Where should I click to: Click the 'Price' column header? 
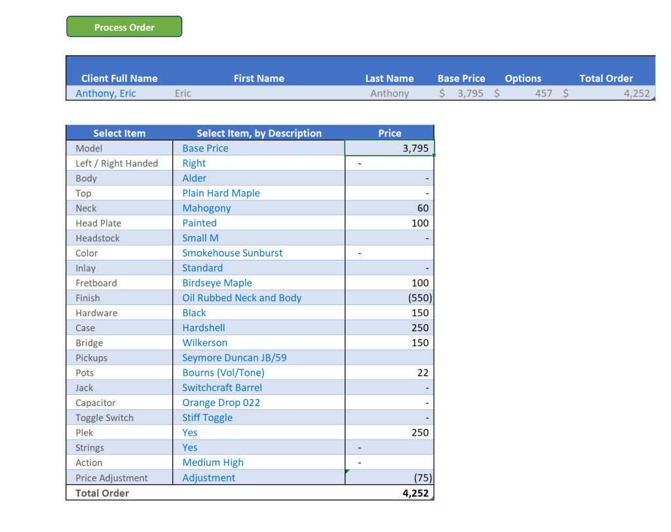(x=389, y=133)
